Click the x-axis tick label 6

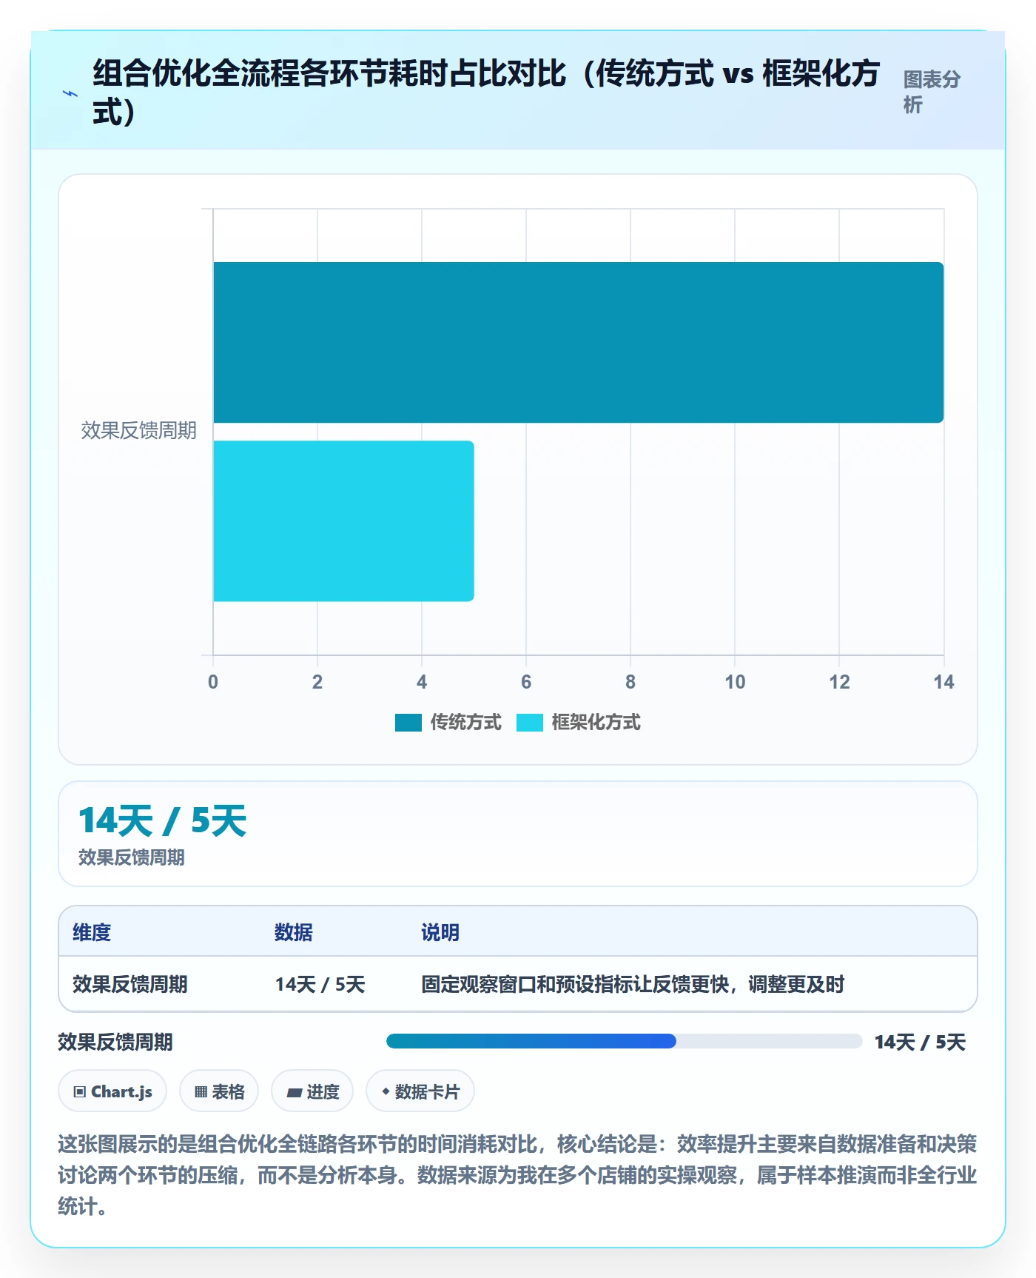pyautogui.click(x=526, y=682)
